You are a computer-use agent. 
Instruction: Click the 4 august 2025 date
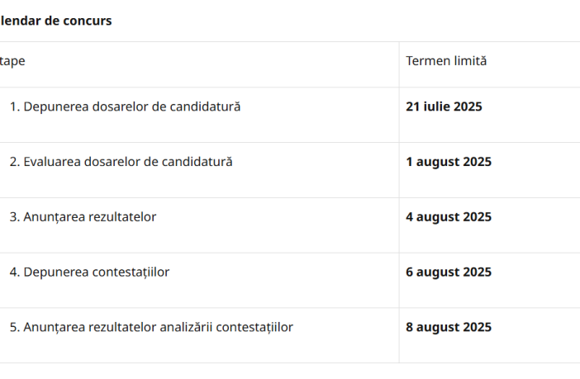point(449,217)
